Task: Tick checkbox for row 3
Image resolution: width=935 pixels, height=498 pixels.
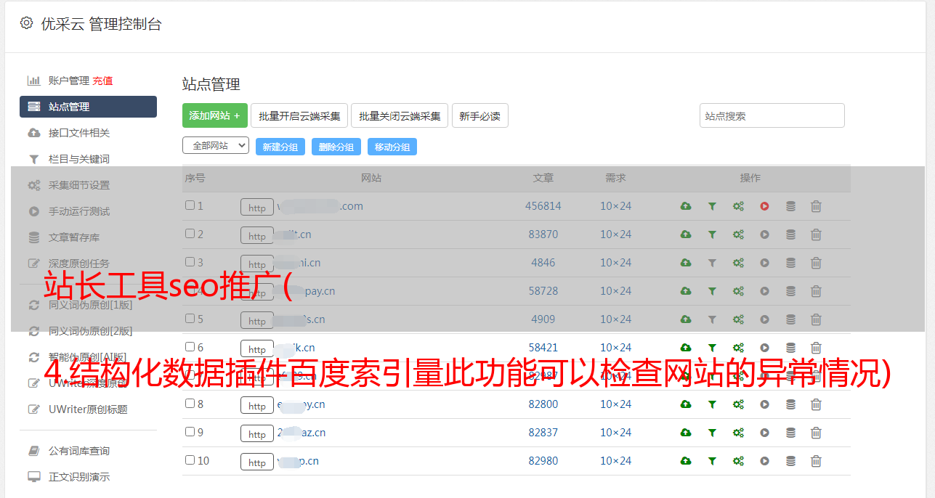Action: (190, 262)
